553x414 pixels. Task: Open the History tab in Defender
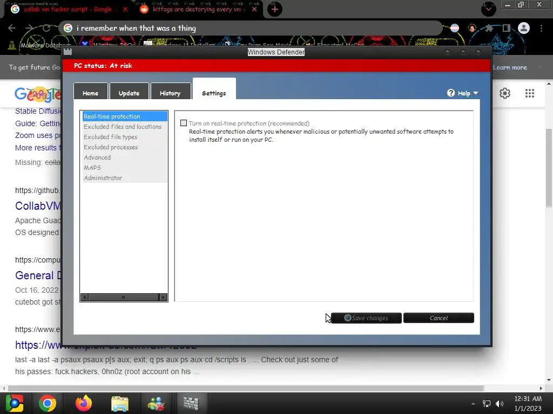170,93
